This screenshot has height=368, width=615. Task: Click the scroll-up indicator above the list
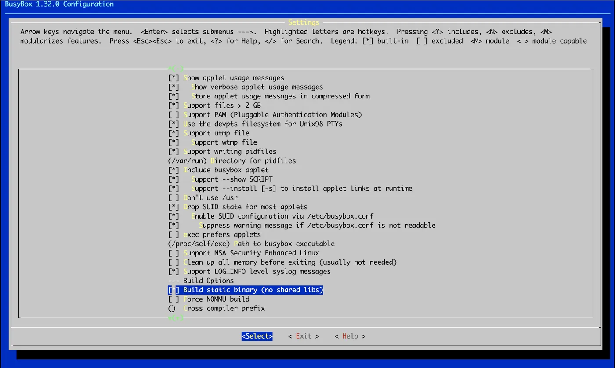point(176,69)
